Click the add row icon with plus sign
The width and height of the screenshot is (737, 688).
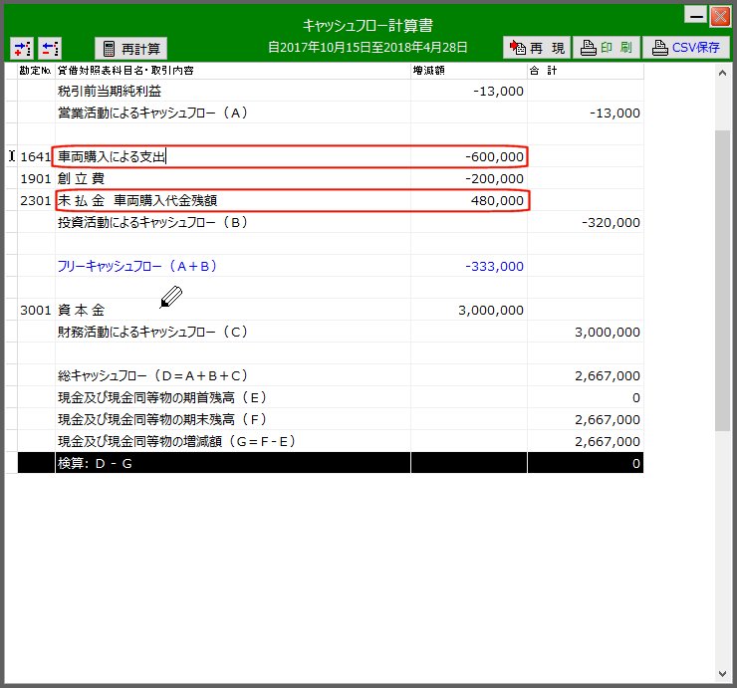(x=22, y=48)
